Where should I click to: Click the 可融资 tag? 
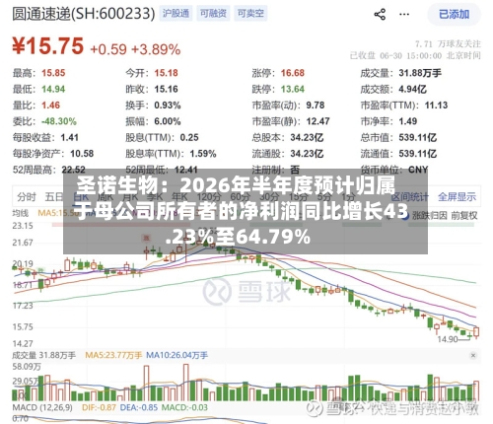pyautogui.click(x=213, y=13)
